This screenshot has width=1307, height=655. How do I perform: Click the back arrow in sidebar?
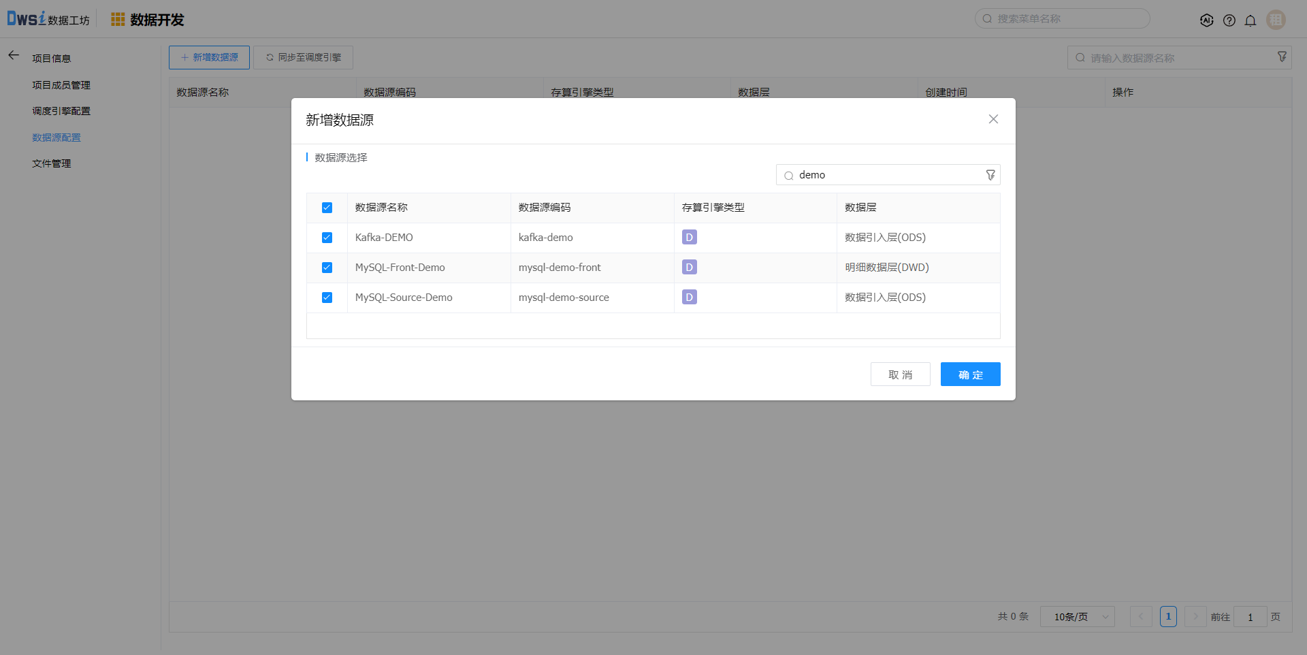[x=14, y=56]
